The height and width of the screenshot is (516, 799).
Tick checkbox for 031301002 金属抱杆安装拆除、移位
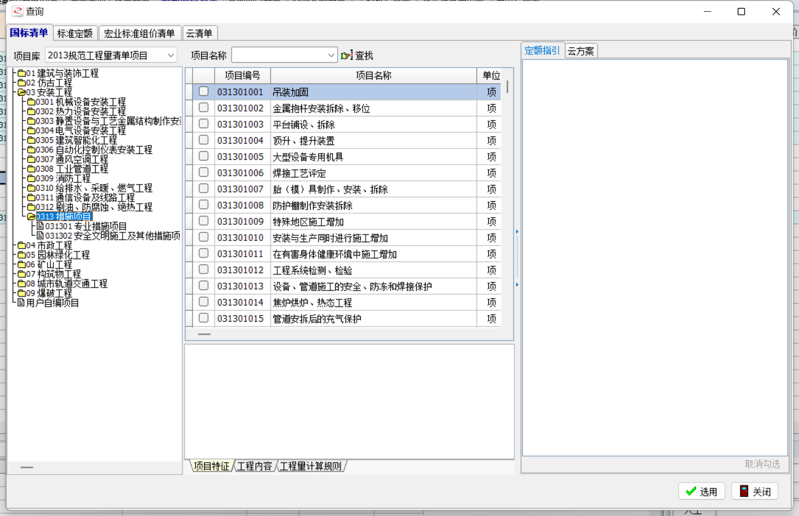pyautogui.click(x=204, y=108)
